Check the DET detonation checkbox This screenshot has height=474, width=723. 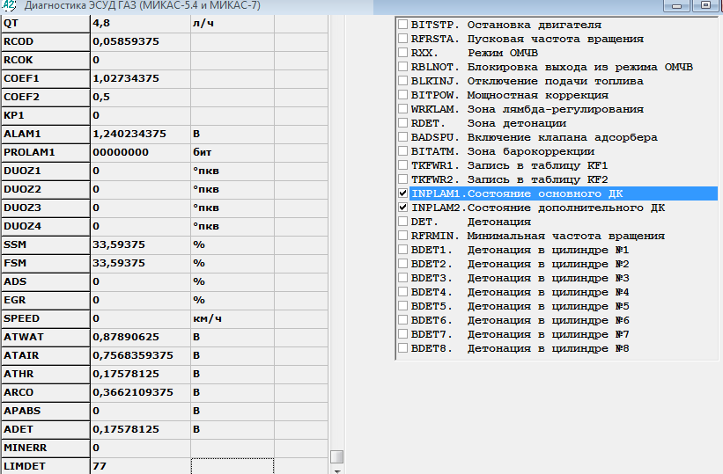coord(403,222)
